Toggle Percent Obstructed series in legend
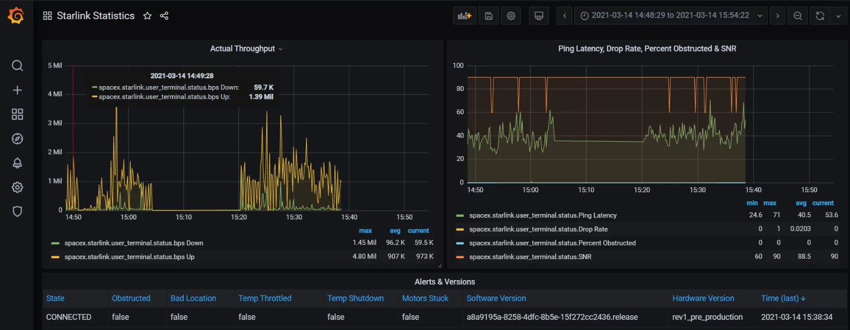 click(552, 243)
